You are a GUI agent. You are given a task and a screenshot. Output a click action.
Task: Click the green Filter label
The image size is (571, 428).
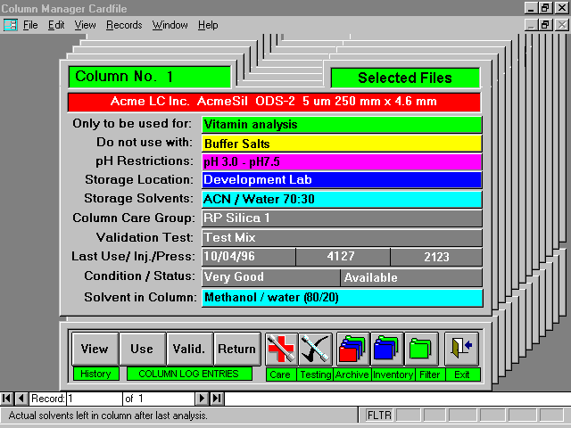[430, 374]
